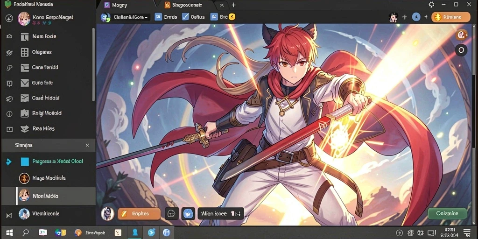478x239 pixels.
Task: Click the sidebar vertical scrollbar
Action: (x=93, y=64)
